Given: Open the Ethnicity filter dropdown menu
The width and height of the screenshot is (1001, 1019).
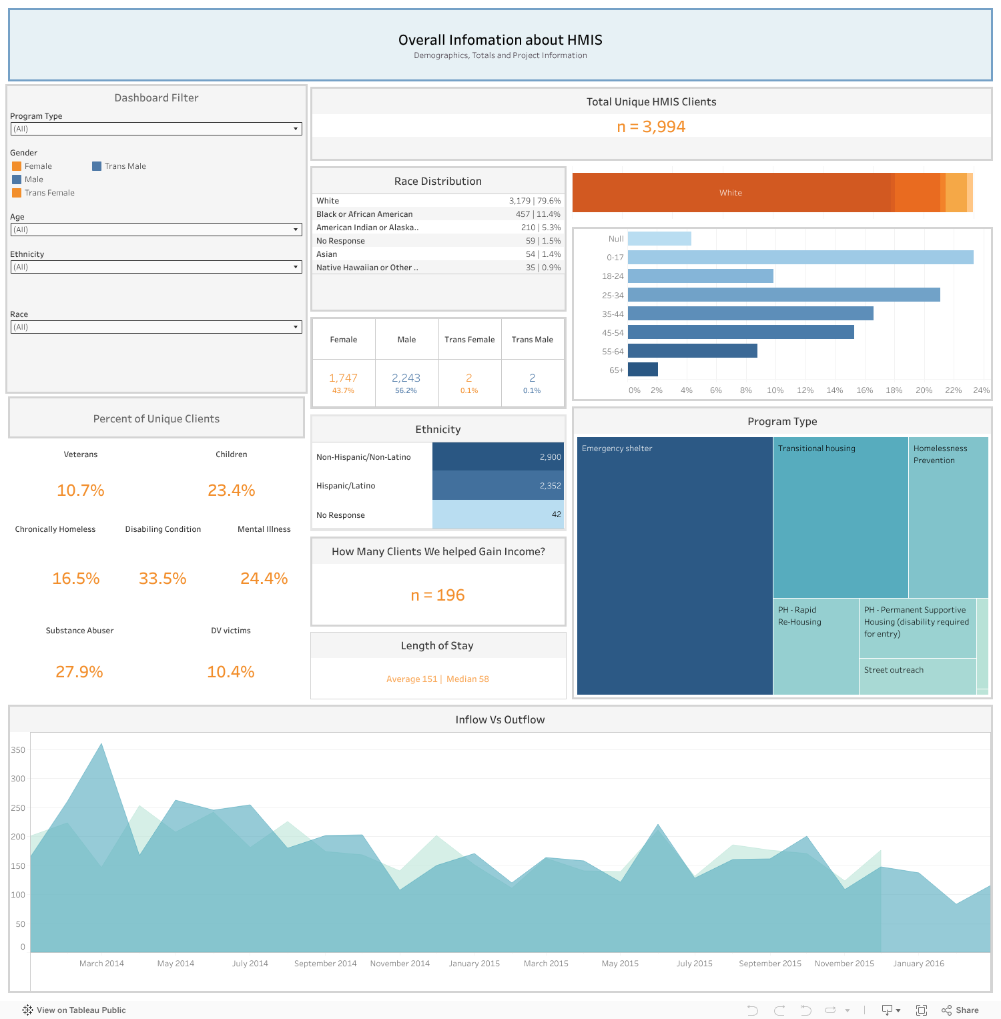Looking at the screenshot, I should [x=296, y=266].
